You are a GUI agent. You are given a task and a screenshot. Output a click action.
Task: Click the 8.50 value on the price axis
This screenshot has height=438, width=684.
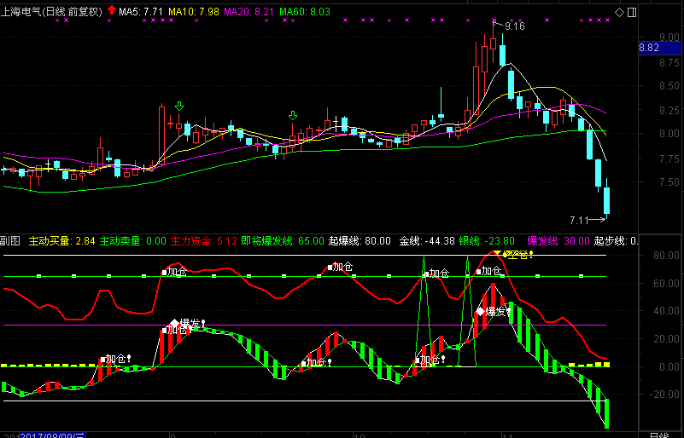point(669,86)
